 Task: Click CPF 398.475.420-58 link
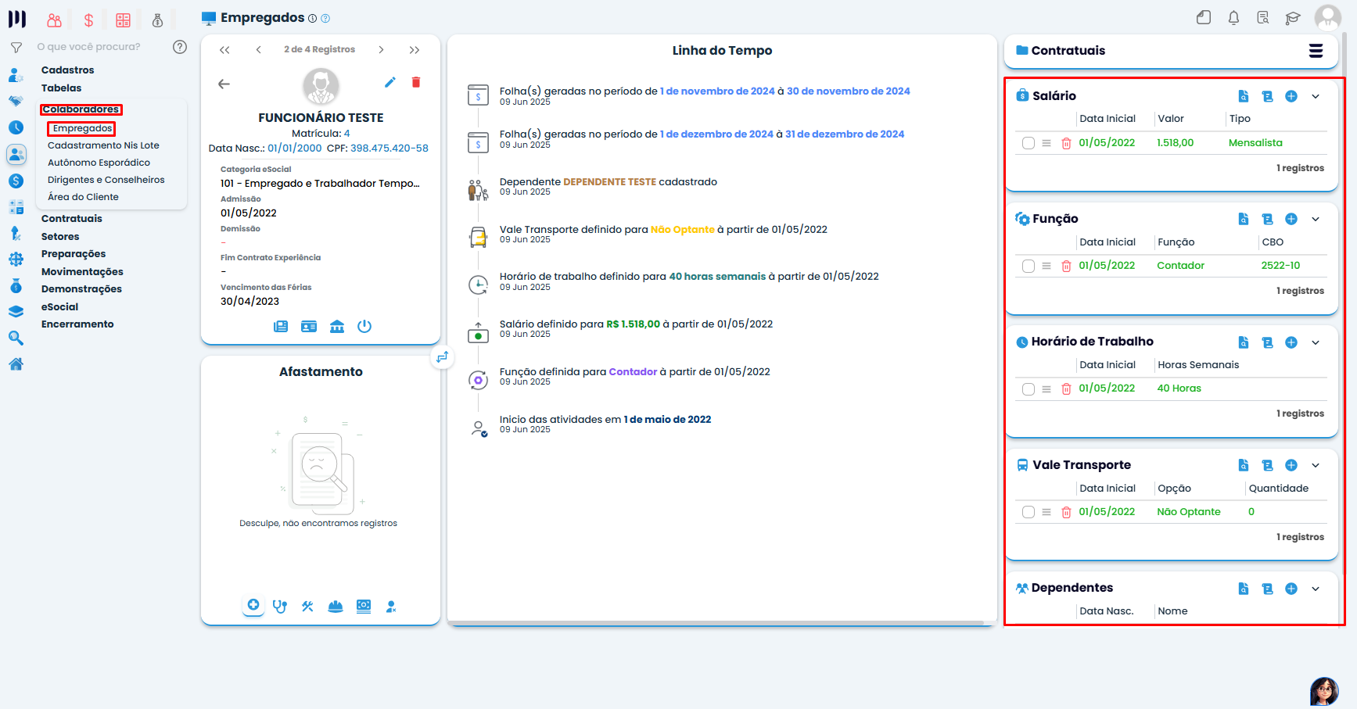coord(390,149)
